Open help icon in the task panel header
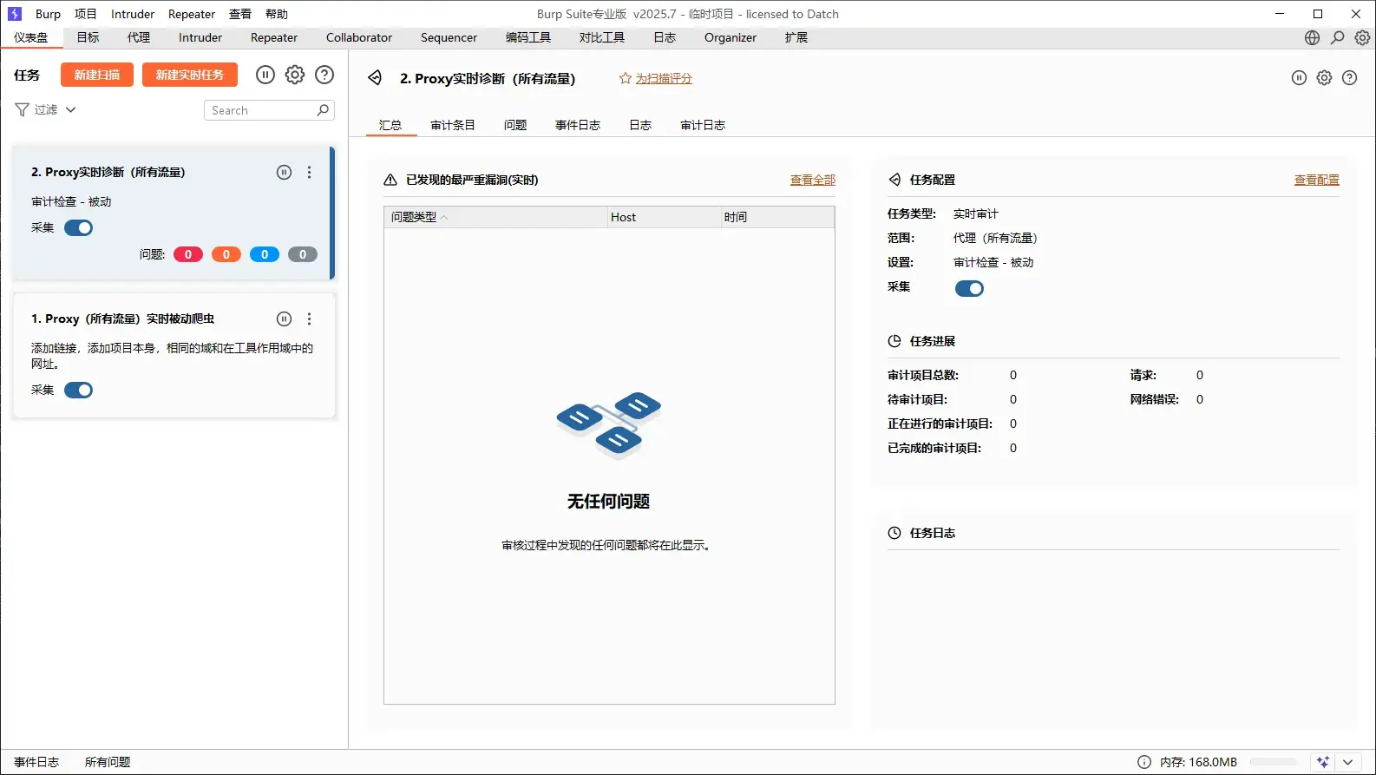 pos(324,75)
